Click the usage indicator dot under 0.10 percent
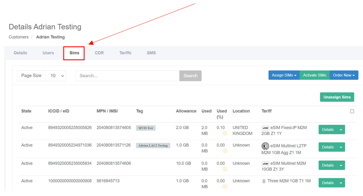The width and height of the screenshot is (363, 196). tap(225, 133)
